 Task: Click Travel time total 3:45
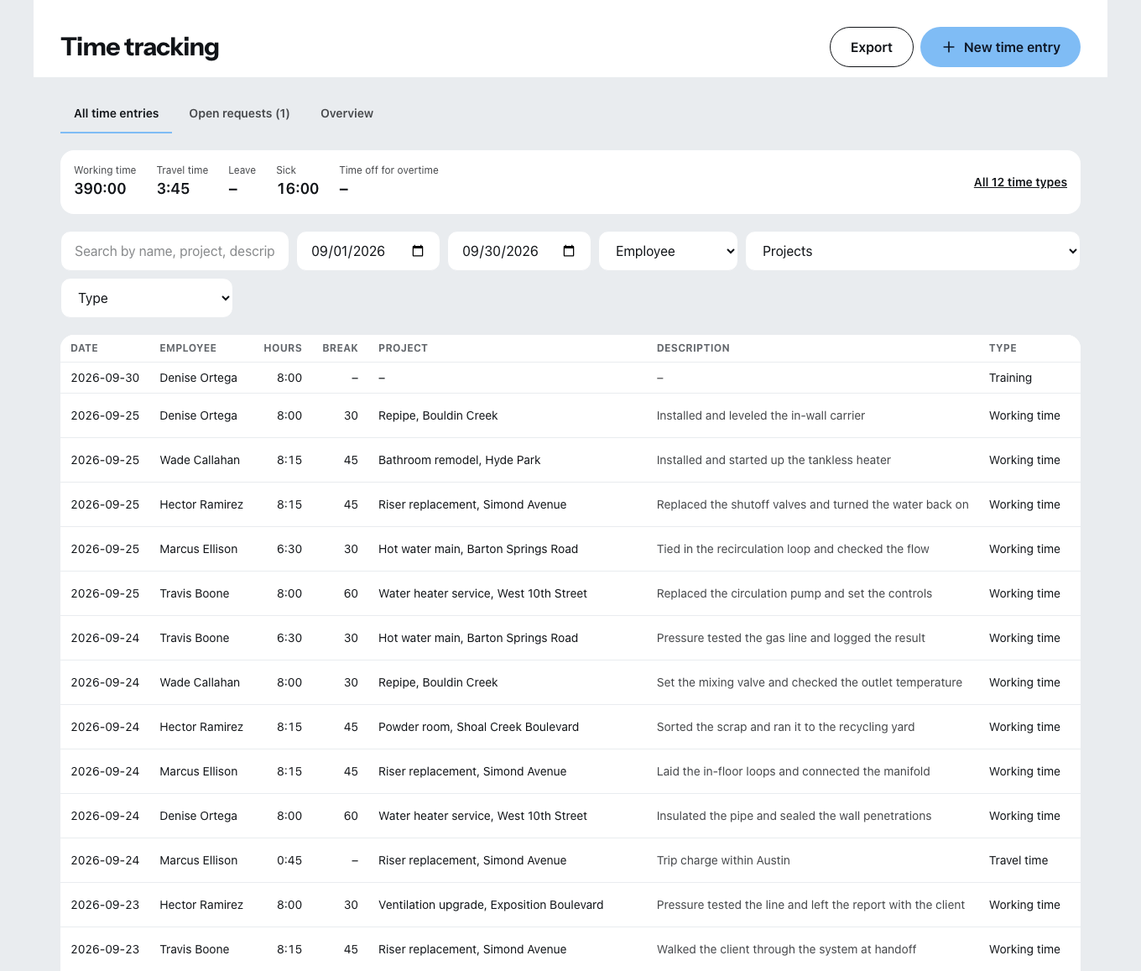click(173, 189)
